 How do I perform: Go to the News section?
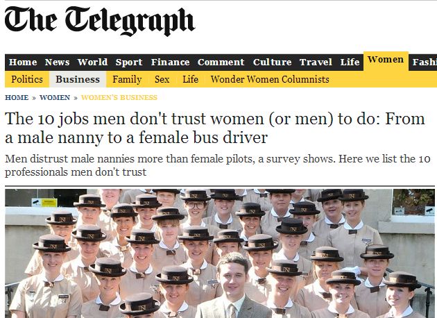[x=57, y=62]
